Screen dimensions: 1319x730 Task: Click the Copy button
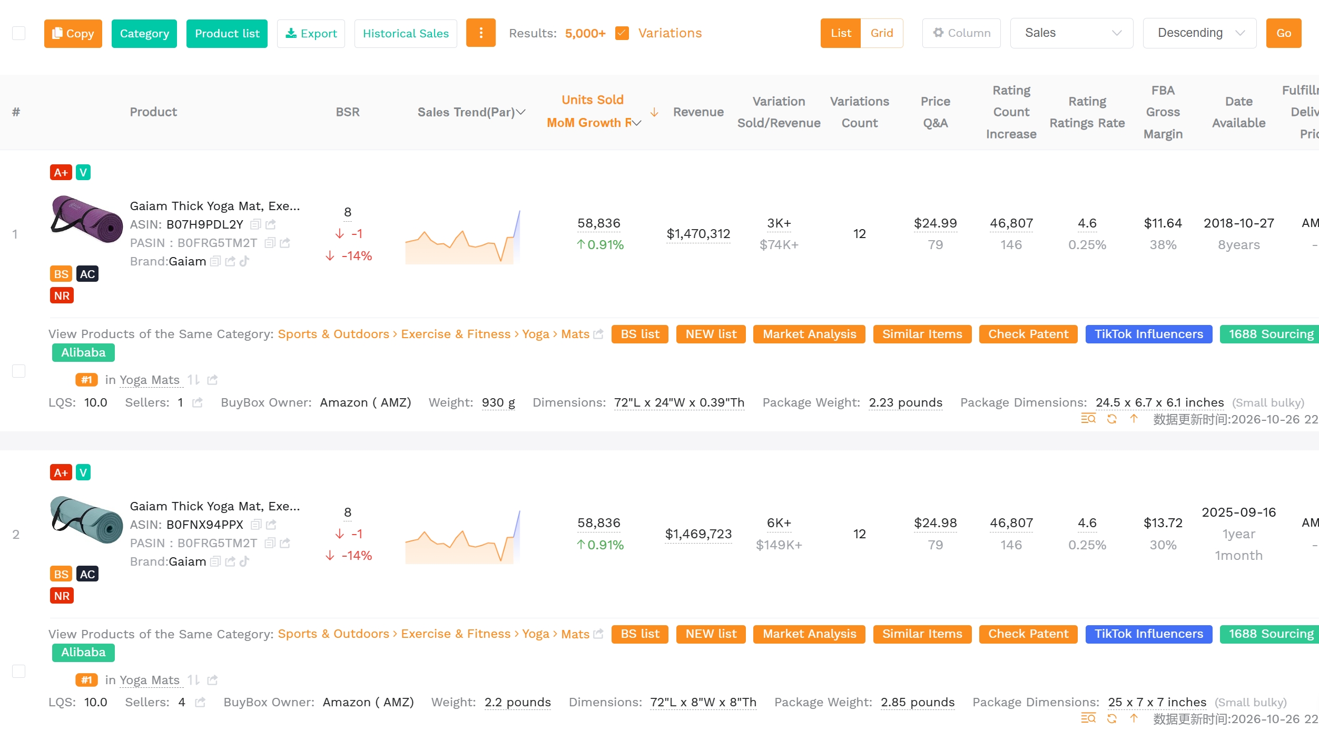[73, 33]
